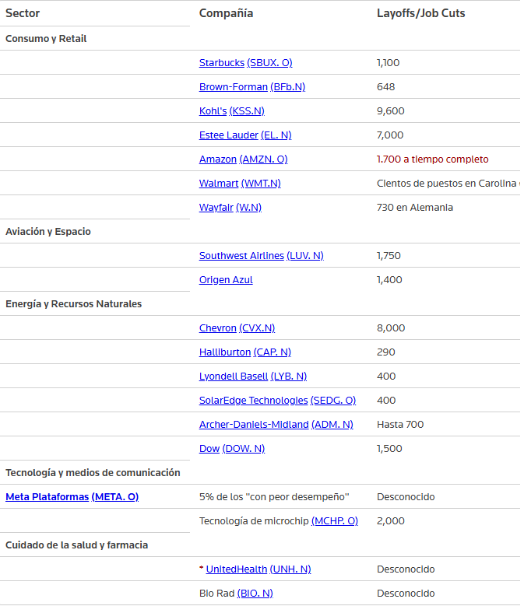524x606 pixels.
Task: Click the Chevron (CVX.N) link
Action: pyautogui.click(x=237, y=328)
